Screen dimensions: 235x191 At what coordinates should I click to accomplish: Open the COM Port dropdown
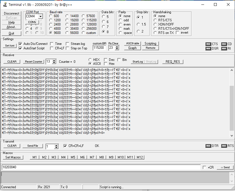tap(40, 17)
